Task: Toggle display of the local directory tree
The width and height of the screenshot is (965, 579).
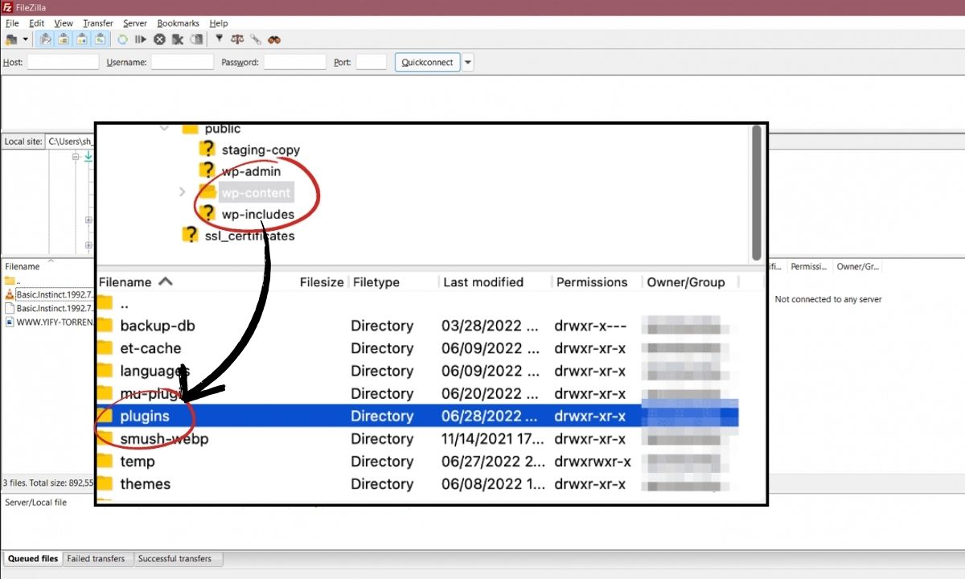Action: 64,39
